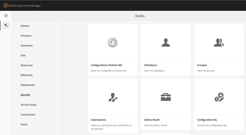Image resolution: width=246 pixels, height=135 pixels.
Task: Go to the Références category
Action: click(x=27, y=75)
